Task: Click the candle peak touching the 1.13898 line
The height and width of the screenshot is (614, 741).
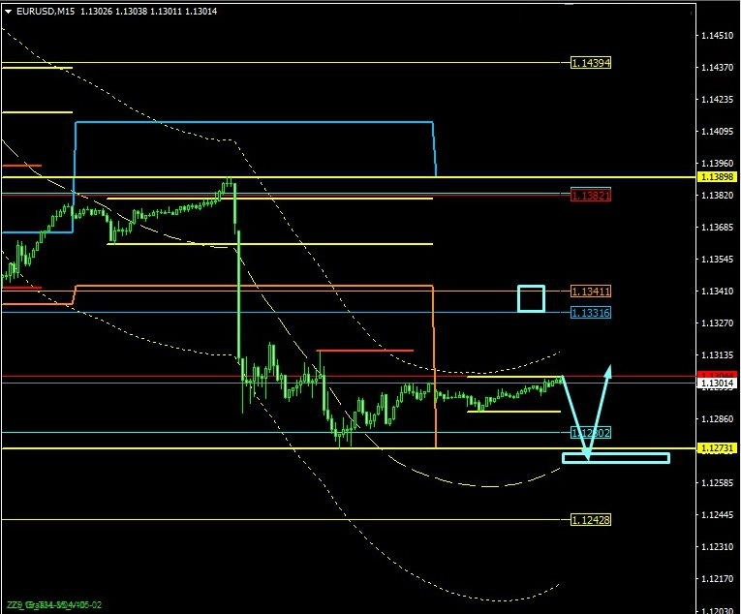Action: pos(229,180)
